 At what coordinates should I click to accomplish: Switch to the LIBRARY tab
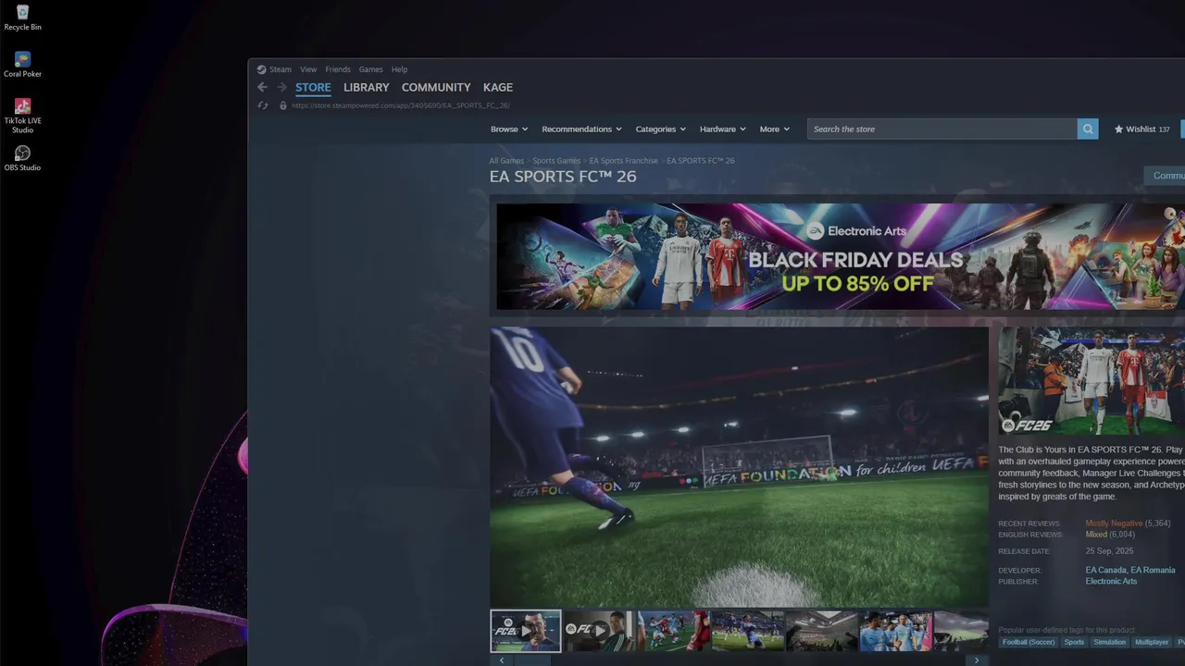pyautogui.click(x=366, y=88)
